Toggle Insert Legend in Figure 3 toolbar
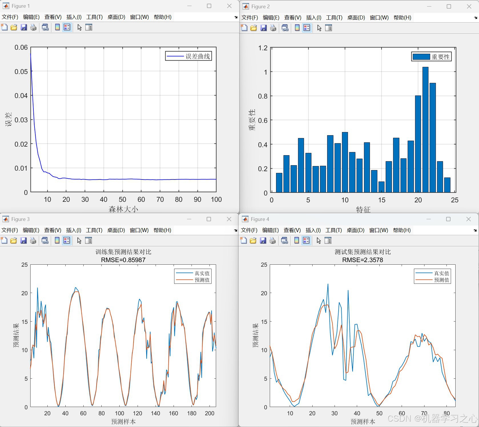 tap(67, 241)
